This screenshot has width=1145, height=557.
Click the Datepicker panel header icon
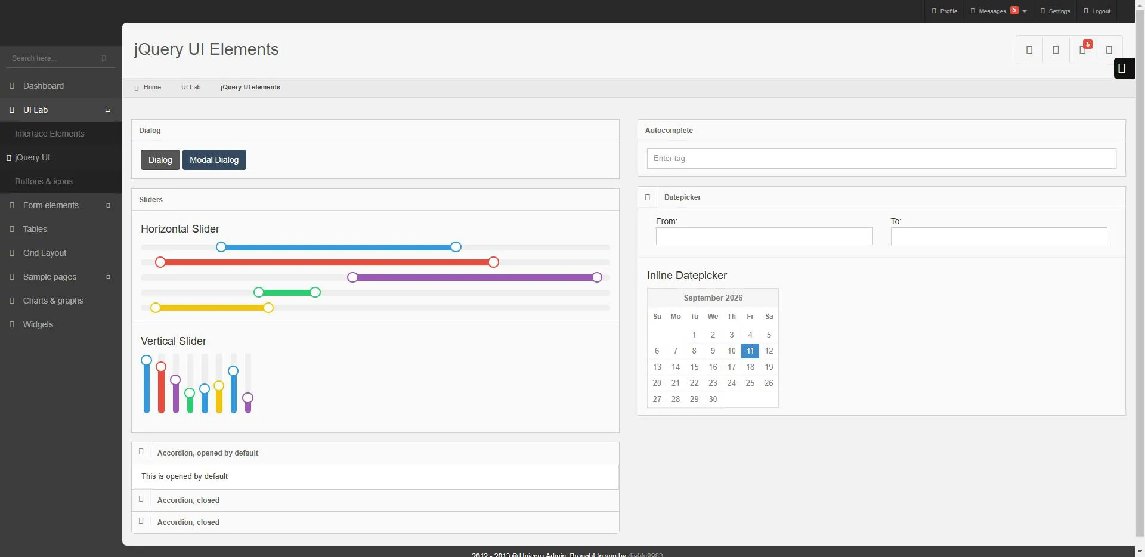click(x=648, y=197)
